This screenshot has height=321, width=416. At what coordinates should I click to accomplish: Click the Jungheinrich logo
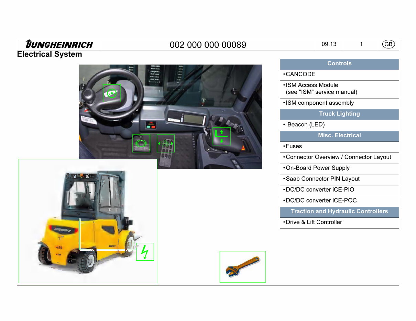[59, 45]
